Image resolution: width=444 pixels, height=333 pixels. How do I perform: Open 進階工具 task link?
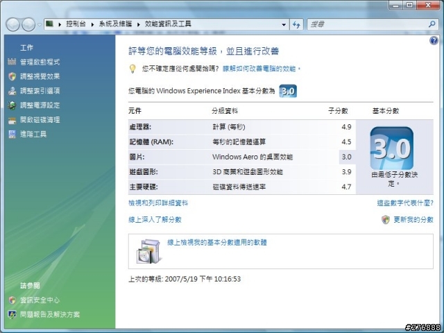tap(33, 134)
